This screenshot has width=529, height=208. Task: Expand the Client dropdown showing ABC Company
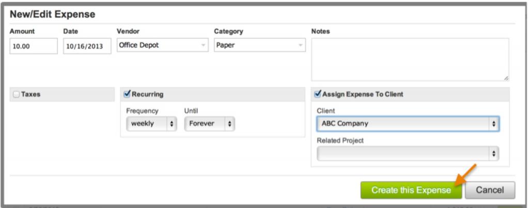click(x=408, y=124)
